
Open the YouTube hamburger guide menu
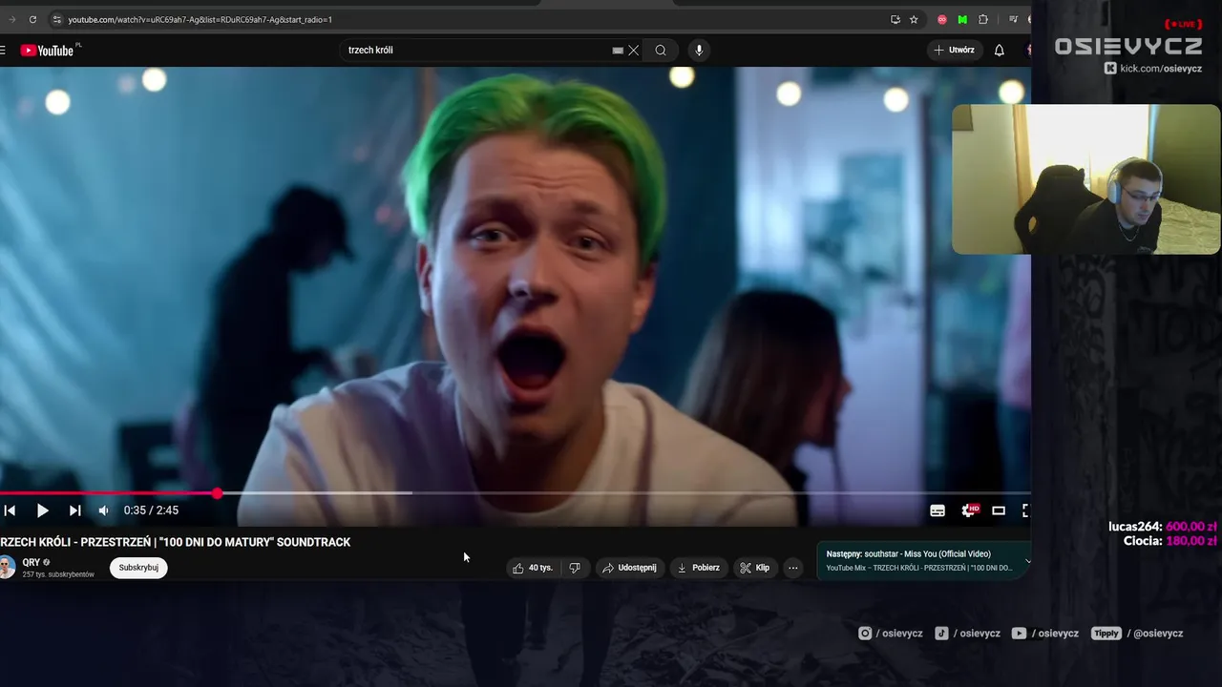[x=3, y=50]
